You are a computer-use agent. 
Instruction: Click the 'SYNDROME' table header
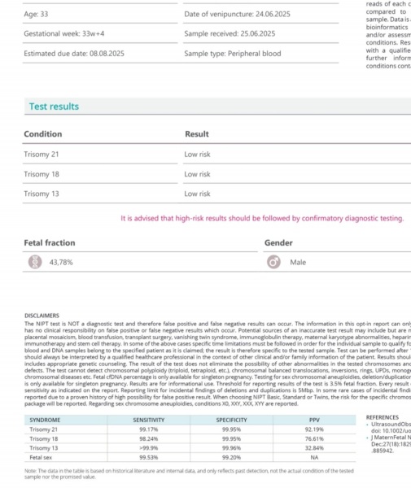point(45,420)
